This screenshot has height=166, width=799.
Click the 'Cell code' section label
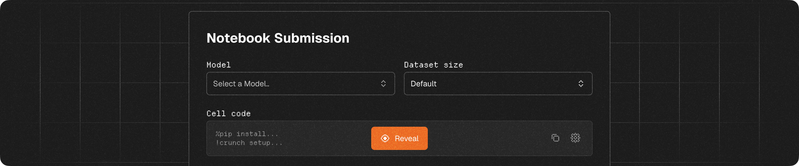tap(228, 113)
